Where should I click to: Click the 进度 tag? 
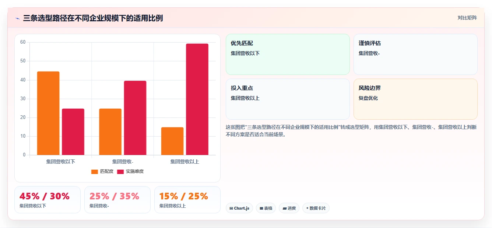click(x=289, y=208)
